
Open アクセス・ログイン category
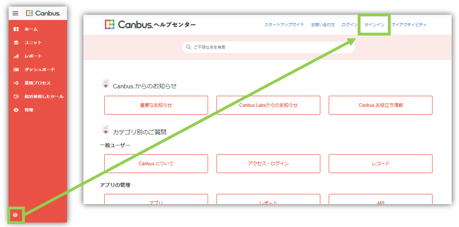pos(269,164)
